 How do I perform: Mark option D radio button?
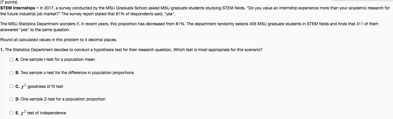[x=11, y=99]
